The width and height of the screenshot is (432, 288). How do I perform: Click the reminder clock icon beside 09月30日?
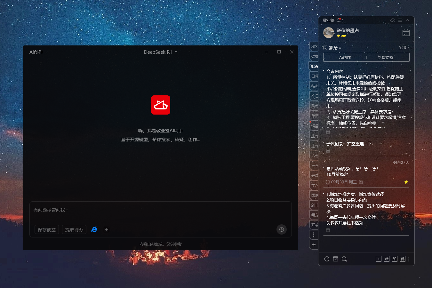pos(328,182)
